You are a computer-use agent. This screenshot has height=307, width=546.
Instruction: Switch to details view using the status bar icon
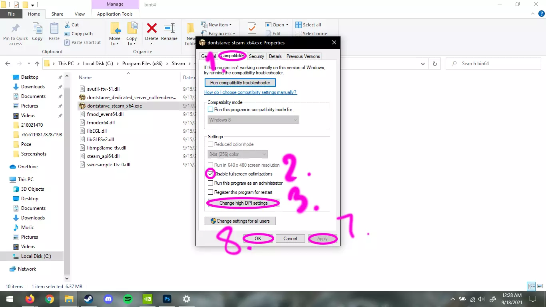click(532, 286)
